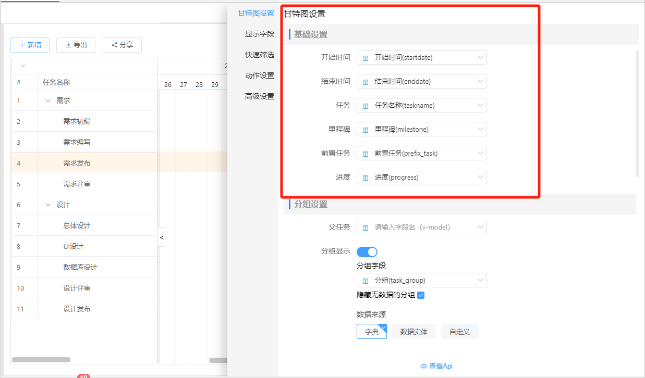Open the 查看Api link

click(441, 366)
